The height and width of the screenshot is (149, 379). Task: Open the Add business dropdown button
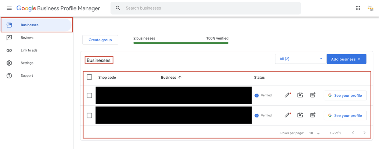click(346, 59)
